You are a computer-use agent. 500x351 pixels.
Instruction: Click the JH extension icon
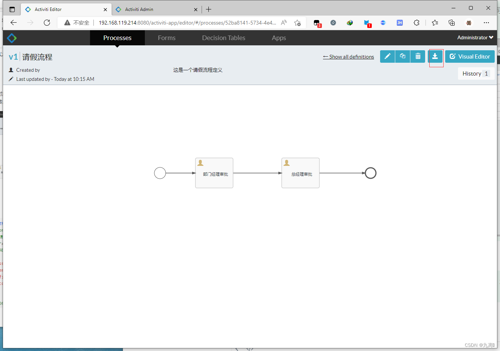400,23
